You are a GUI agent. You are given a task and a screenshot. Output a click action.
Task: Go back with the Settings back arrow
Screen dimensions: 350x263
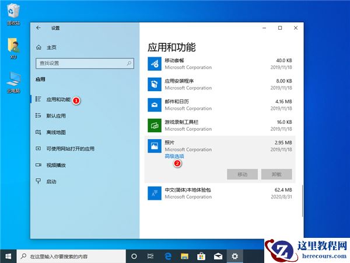(38, 27)
